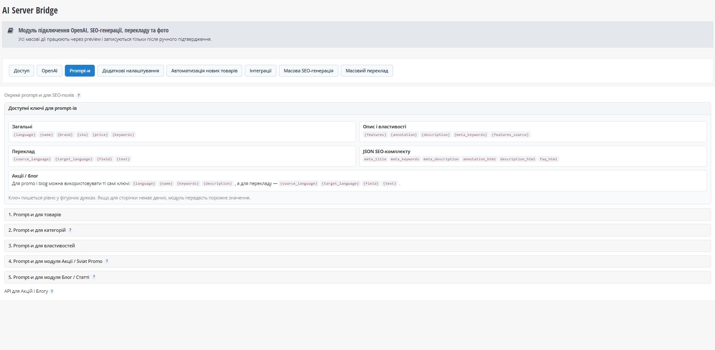Viewport: 715px width, 350px height.
Task: Select the {annotation} key tag
Action: [404, 135]
